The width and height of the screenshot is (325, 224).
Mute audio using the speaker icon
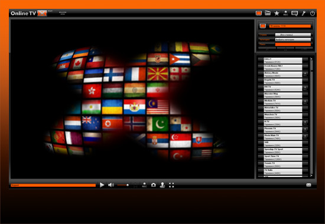[111, 185]
